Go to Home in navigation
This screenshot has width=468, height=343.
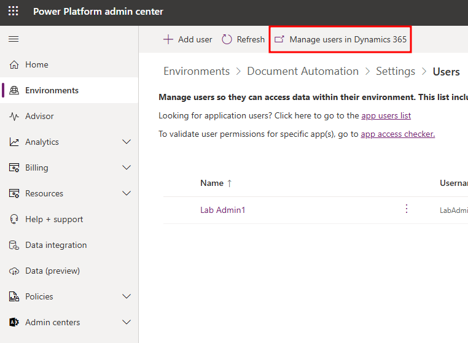(x=69, y=64)
